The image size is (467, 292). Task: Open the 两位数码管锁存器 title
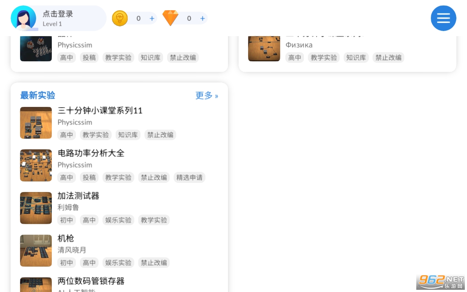tap(91, 281)
